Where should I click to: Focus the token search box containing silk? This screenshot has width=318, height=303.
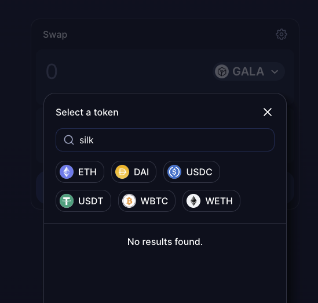click(165, 140)
